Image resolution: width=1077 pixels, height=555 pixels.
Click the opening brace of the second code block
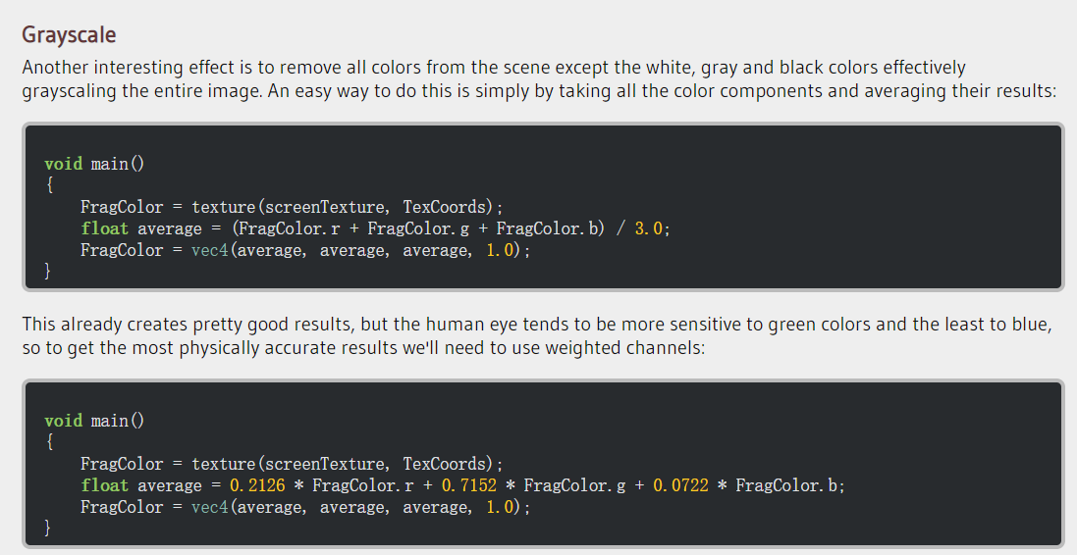(x=48, y=442)
